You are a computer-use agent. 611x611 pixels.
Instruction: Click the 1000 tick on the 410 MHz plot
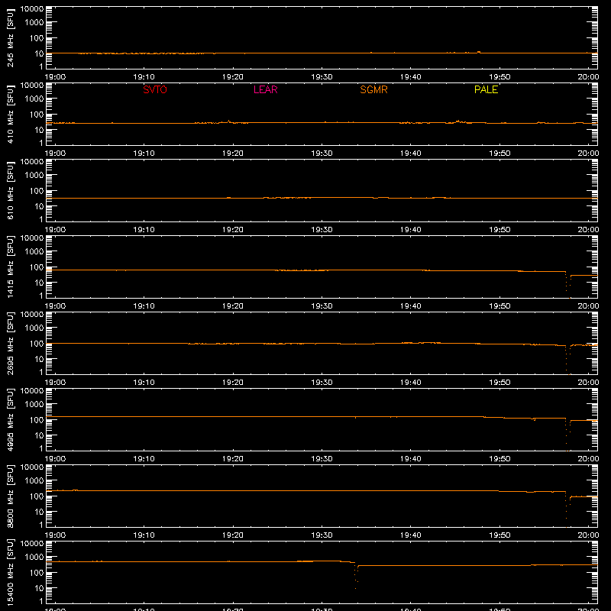(34, 99)
